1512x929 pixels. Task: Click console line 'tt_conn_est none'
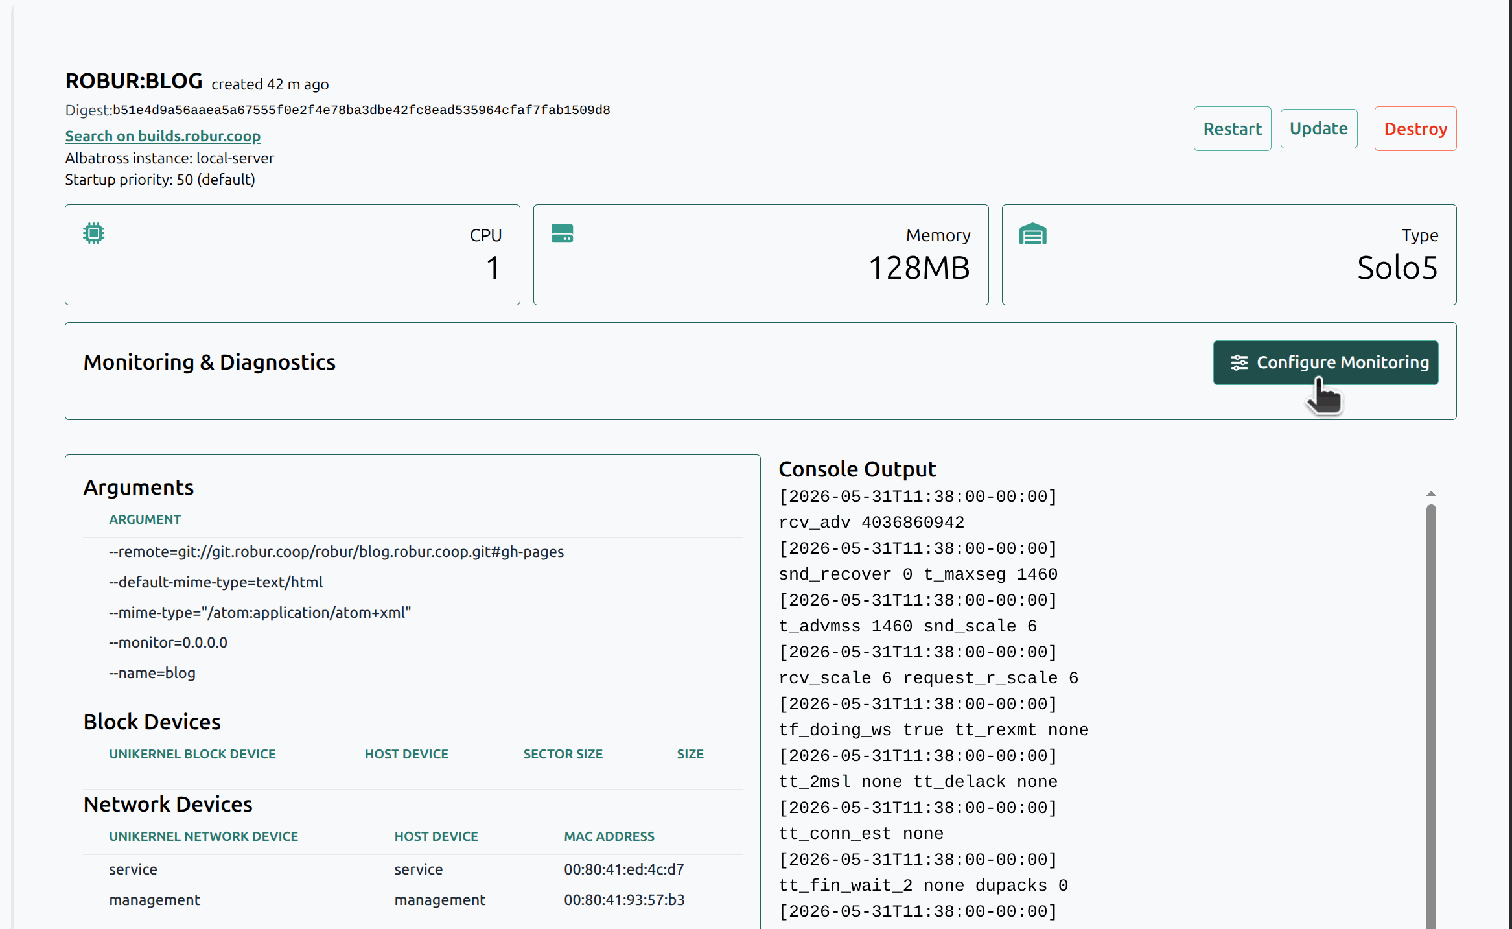coord(861,834)
